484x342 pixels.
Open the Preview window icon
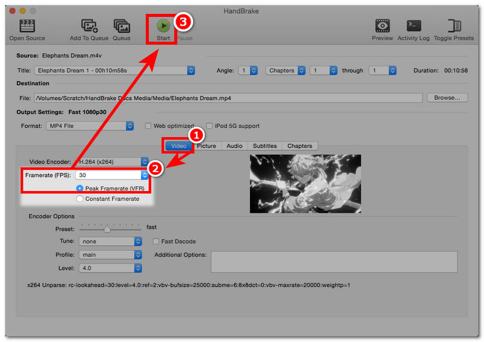click(382, 25)
